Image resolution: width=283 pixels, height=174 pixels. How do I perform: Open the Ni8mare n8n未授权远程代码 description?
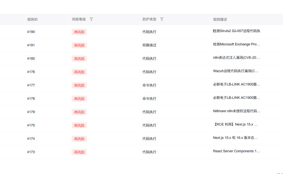click(x=237, y=111)
